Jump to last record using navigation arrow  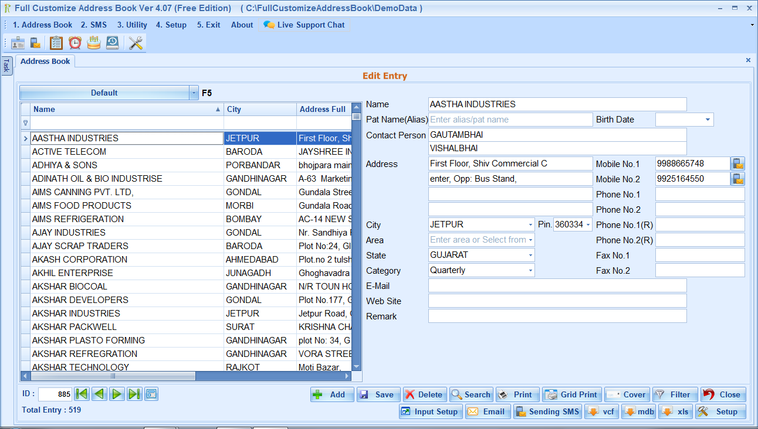[x=134, y=394]
